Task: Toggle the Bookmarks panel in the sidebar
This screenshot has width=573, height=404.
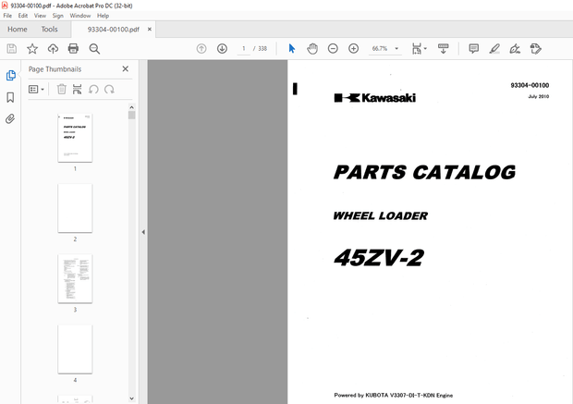Action: [x=11, y=97]
